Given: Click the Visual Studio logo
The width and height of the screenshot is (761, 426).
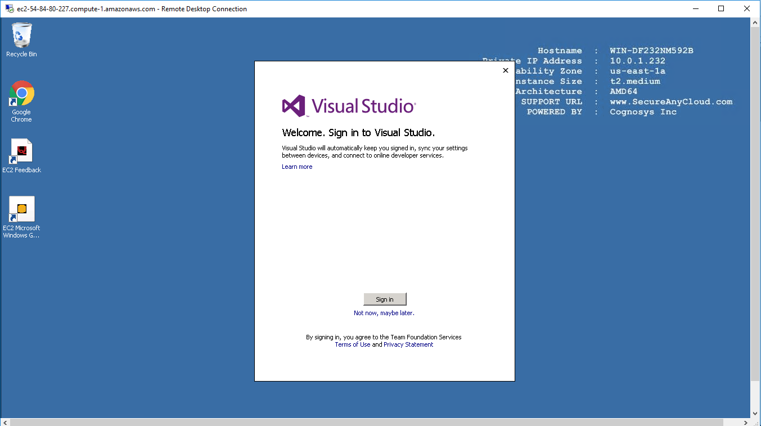Looking at the screenshot, I should pyautogui.click(x=349, y=106).
